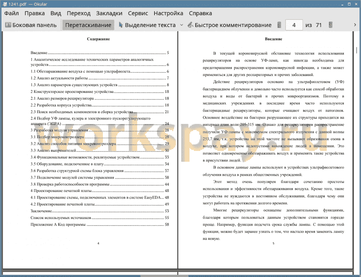Click entry 'Список используемых источников'
The image size is (361, 277).
(100, 218)
